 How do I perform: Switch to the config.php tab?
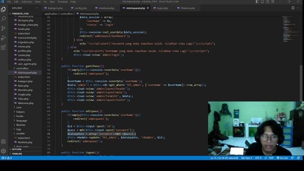pos(80,8)
